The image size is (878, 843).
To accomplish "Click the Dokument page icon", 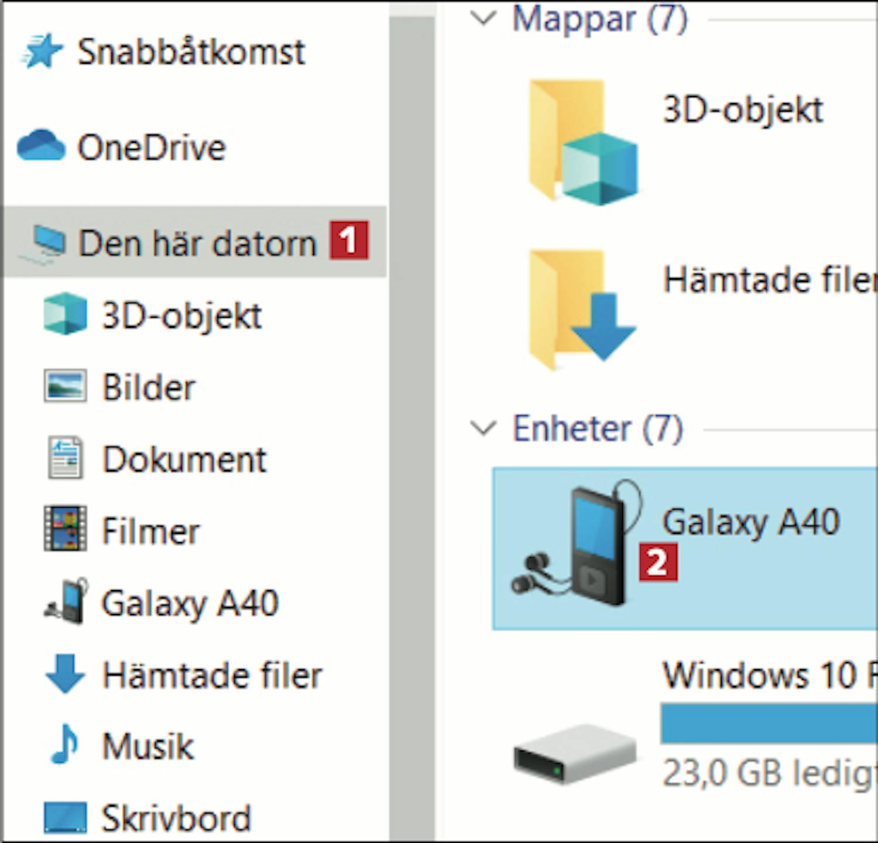I will pyautogui.click(x=65, y=458).
